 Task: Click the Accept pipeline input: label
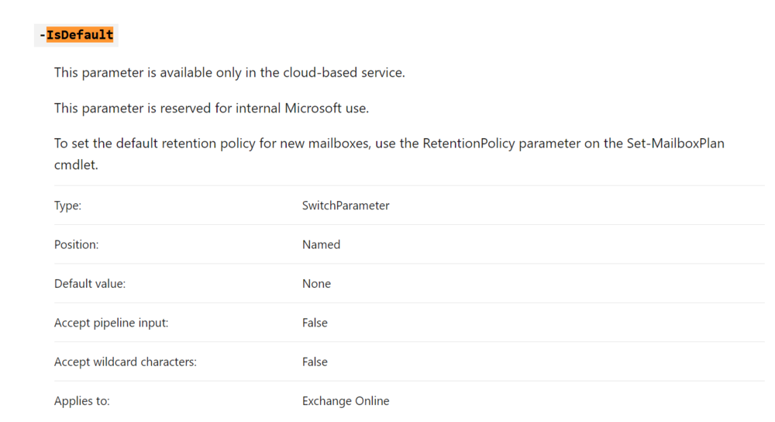(111, 323)
